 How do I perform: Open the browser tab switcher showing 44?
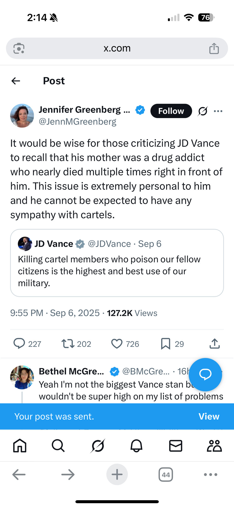(166, 474)
